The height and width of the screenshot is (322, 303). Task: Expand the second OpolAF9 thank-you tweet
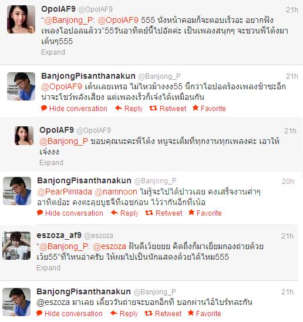51,163
